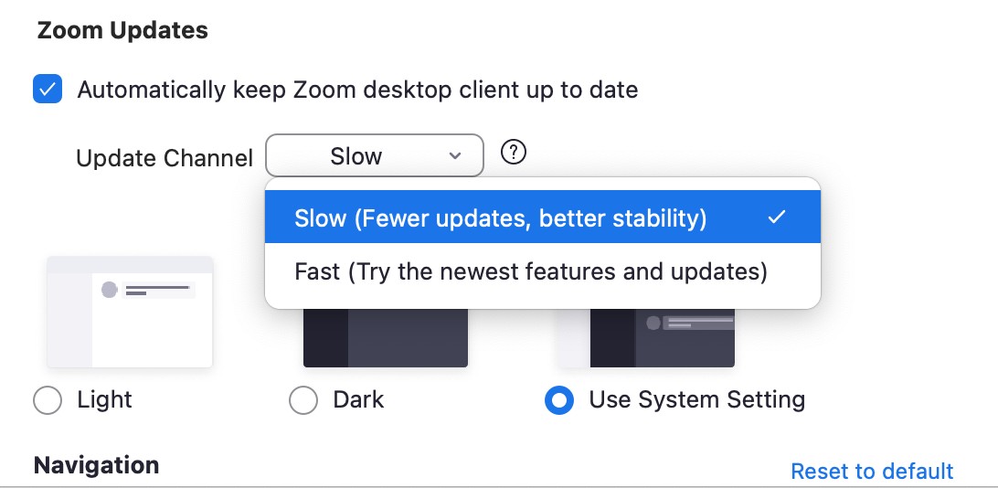Click the checkmark beside the Slow option
998x488 pixels.
(777, 217)
